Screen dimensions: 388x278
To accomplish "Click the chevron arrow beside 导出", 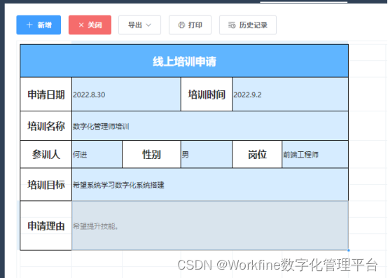I will 148,25.
